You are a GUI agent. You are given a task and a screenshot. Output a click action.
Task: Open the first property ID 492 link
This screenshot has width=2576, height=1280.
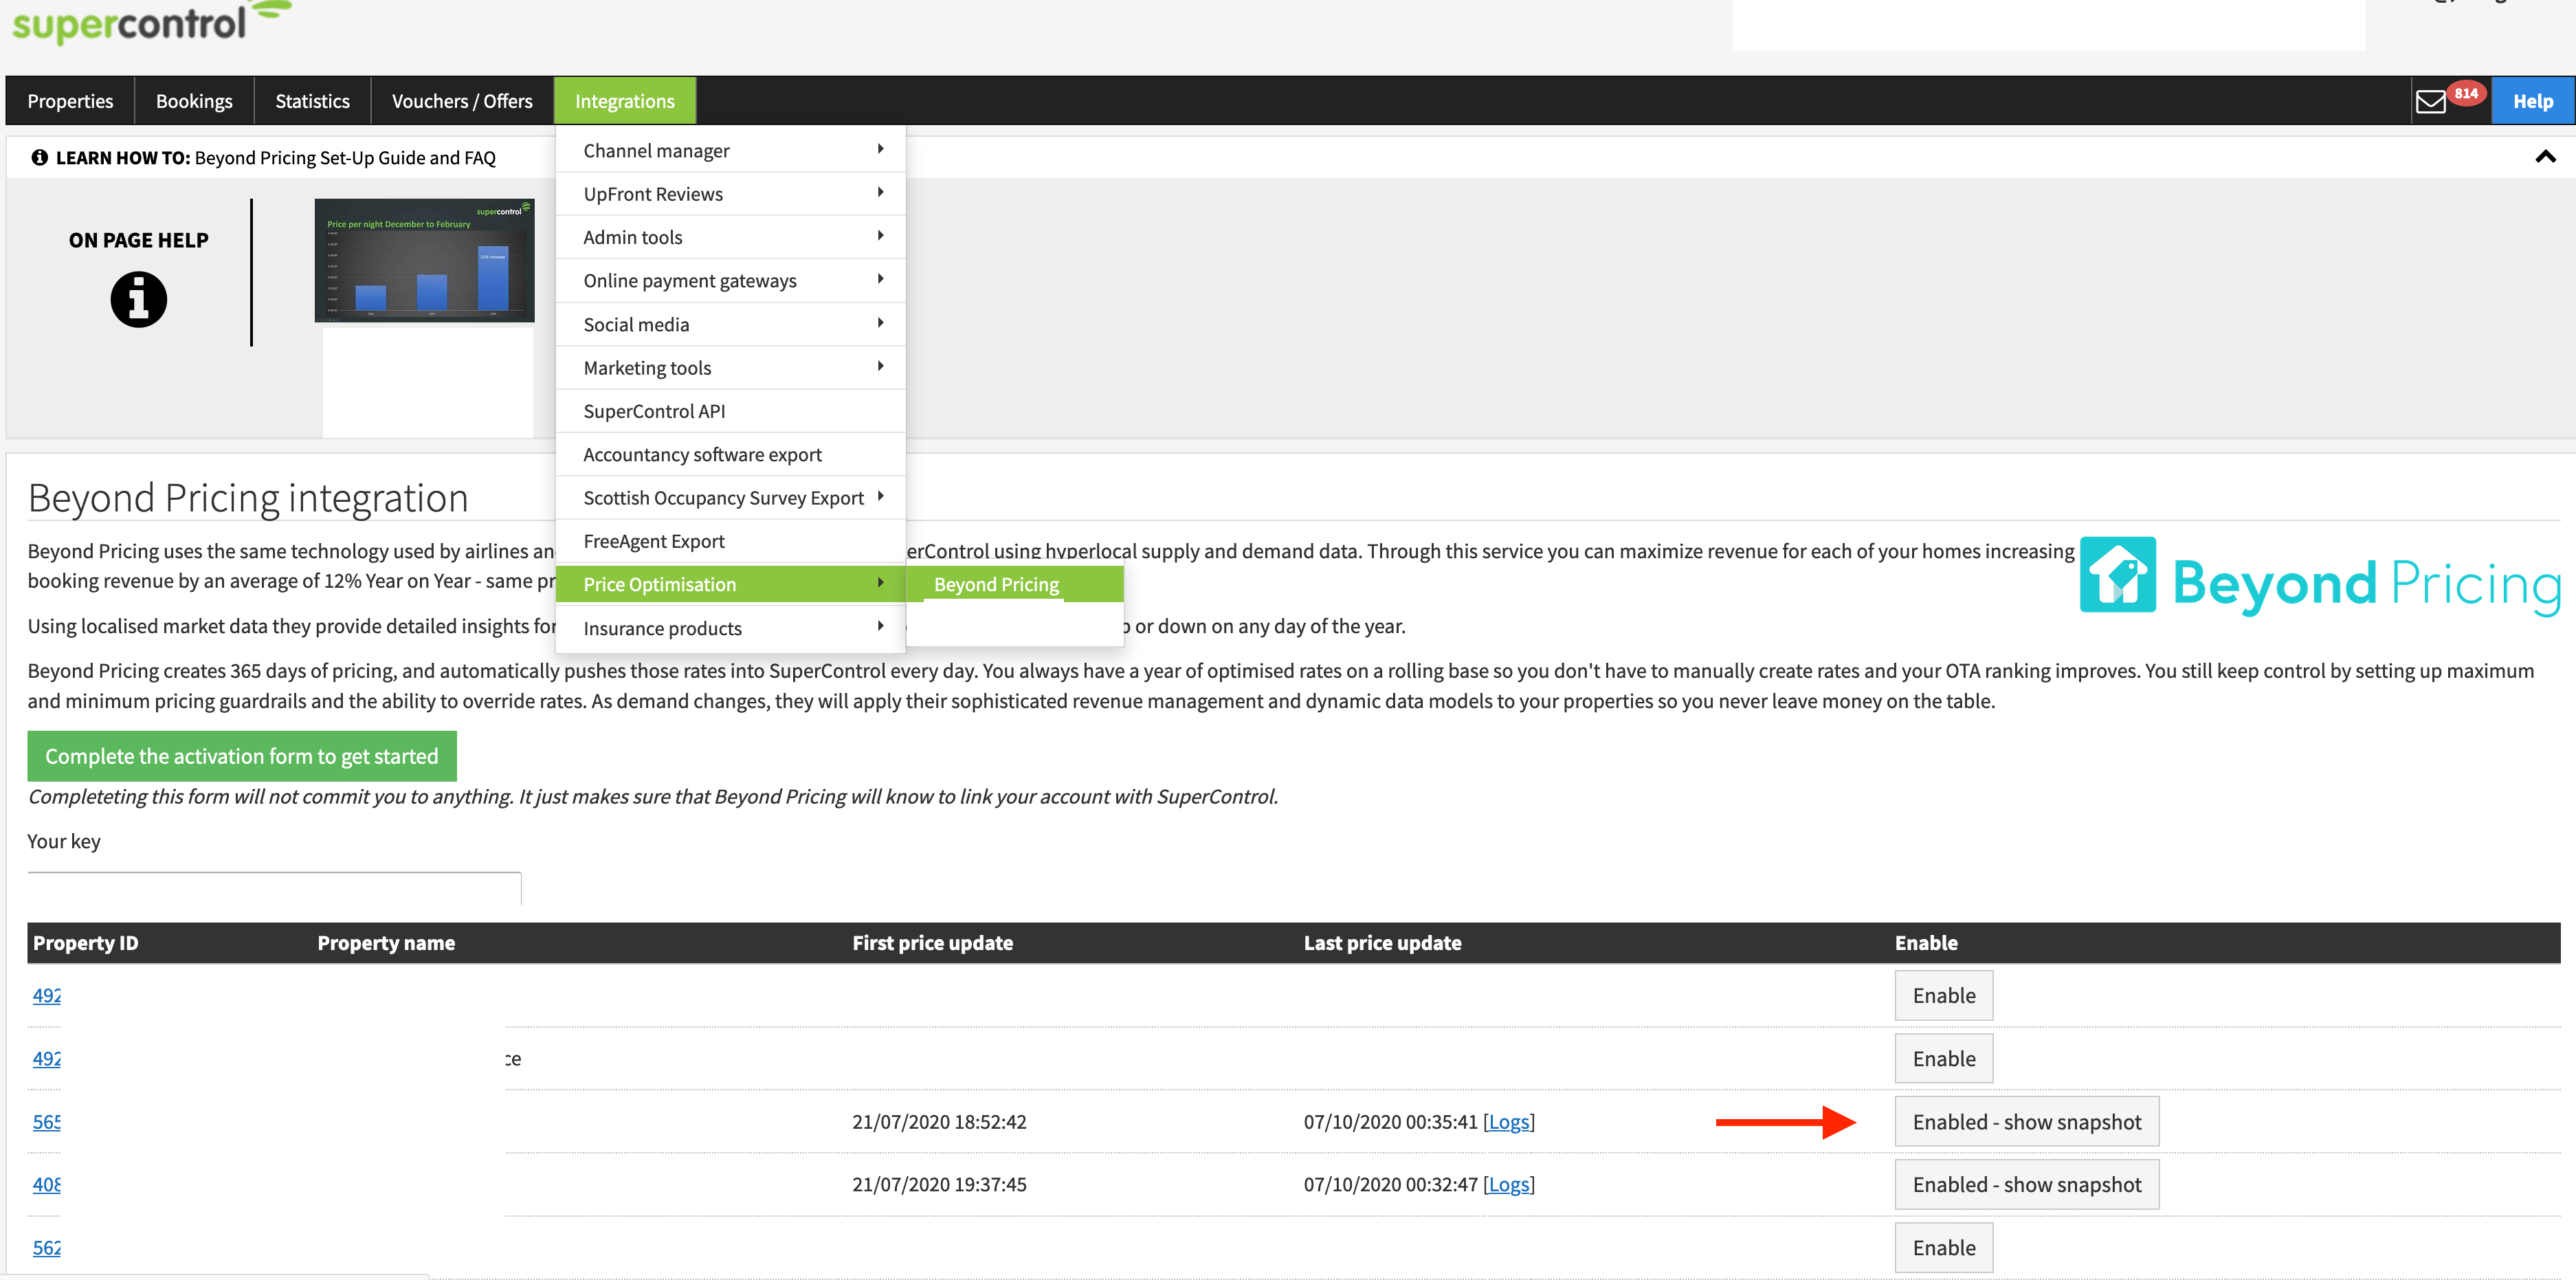click(x=46, y=995)
